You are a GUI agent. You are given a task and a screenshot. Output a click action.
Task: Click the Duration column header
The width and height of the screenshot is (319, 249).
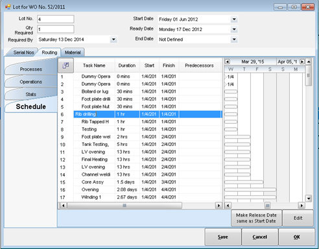tap(127, 65)
